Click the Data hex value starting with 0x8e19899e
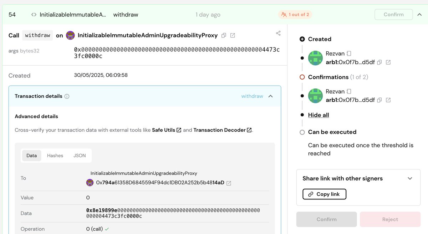428x234 pixels. [173, 213]
